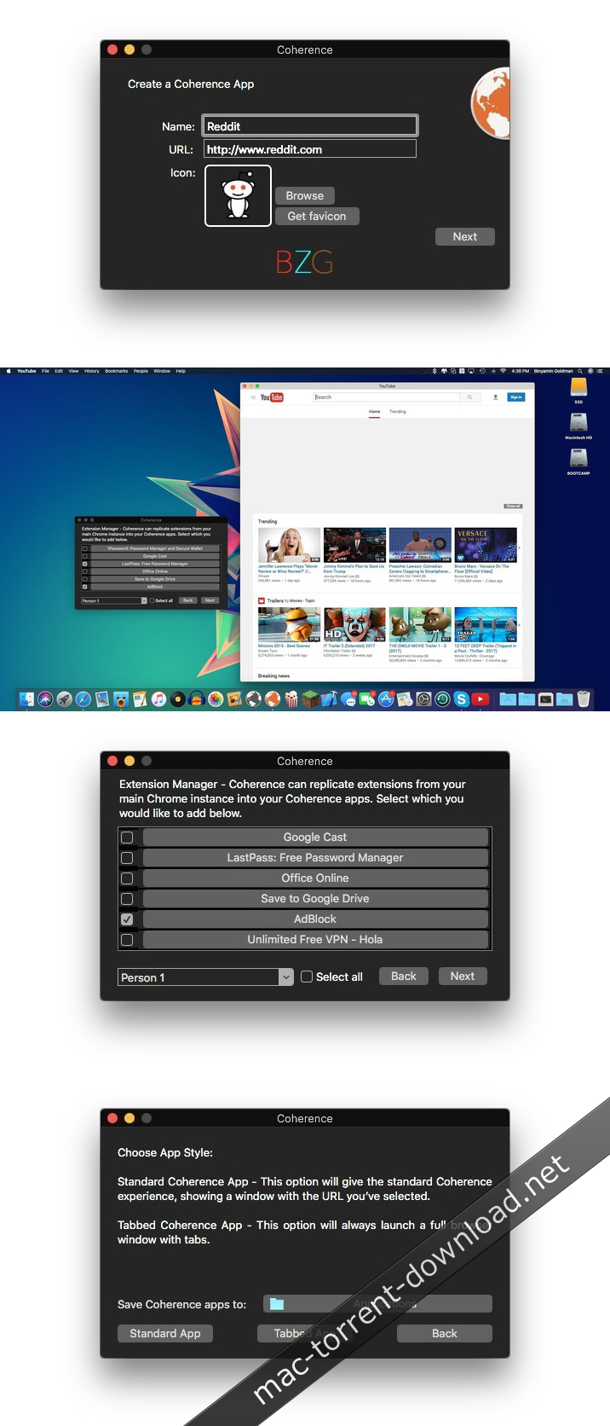
Task: Enable Save to Google Drive checkbox
Action: (127, 899)
